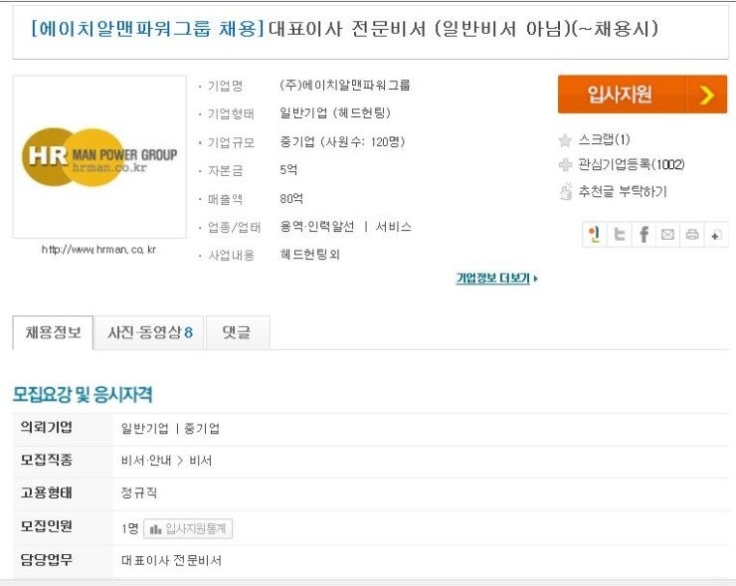Switch to the 채용정보 tab
The width and height of the screenshot is (736, 586).
(x=53, y=332)
